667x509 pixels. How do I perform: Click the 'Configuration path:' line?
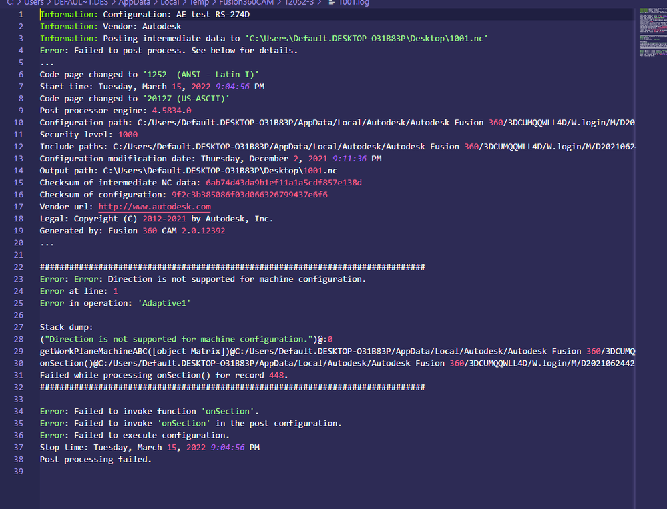point(337,123)
